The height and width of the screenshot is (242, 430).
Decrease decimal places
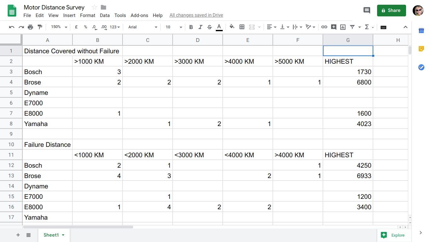[95, 27]
